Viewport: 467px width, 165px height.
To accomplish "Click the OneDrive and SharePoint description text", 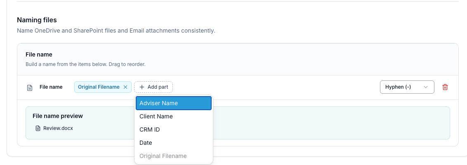I will (116, 31).
